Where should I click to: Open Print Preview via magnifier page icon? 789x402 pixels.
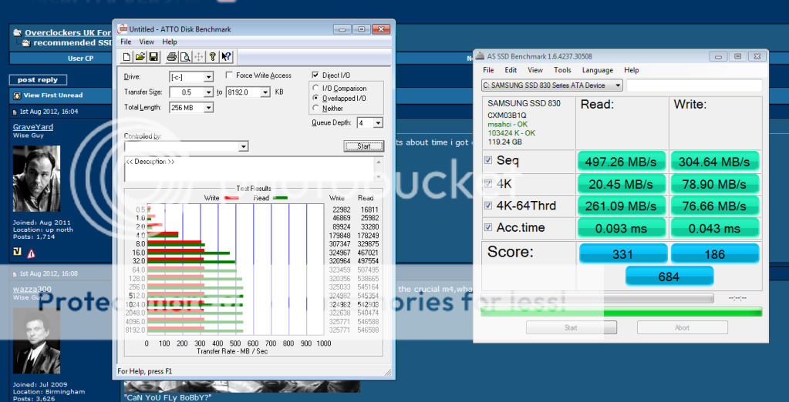(x=185, y=56)
